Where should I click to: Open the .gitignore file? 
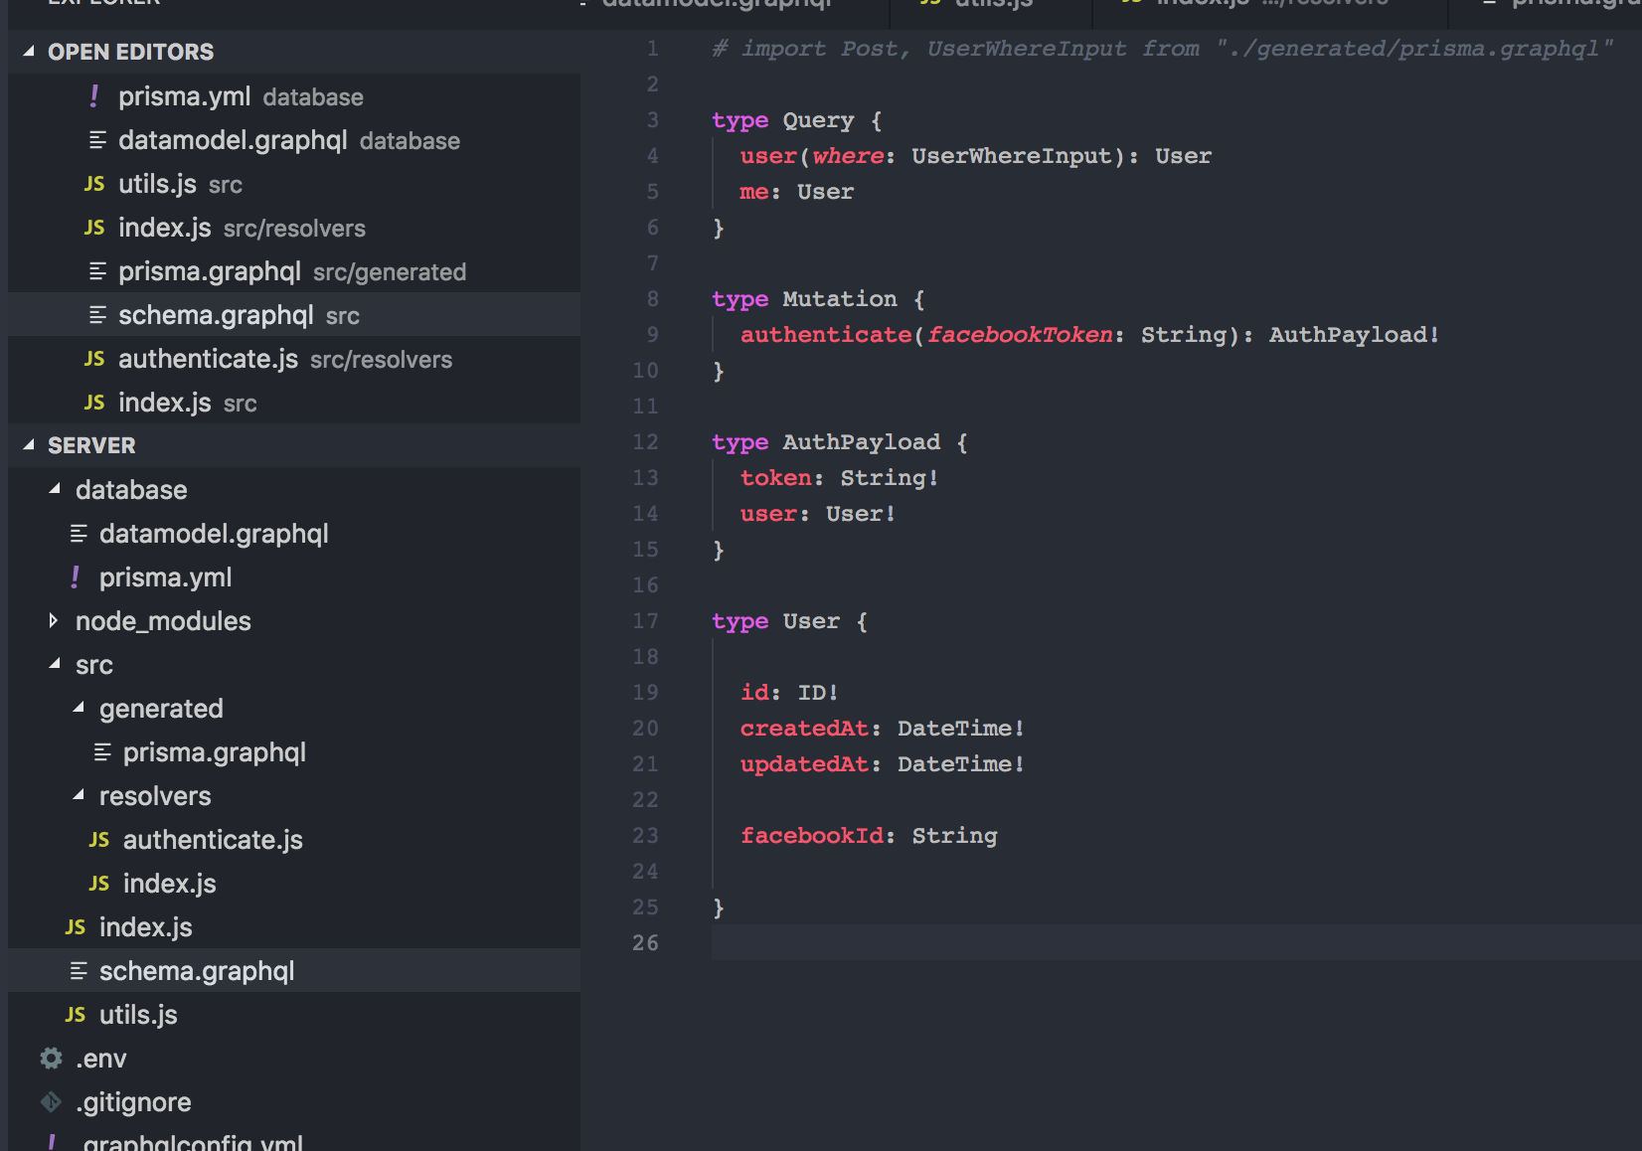pyautogui.click(x=294, y=1102)
